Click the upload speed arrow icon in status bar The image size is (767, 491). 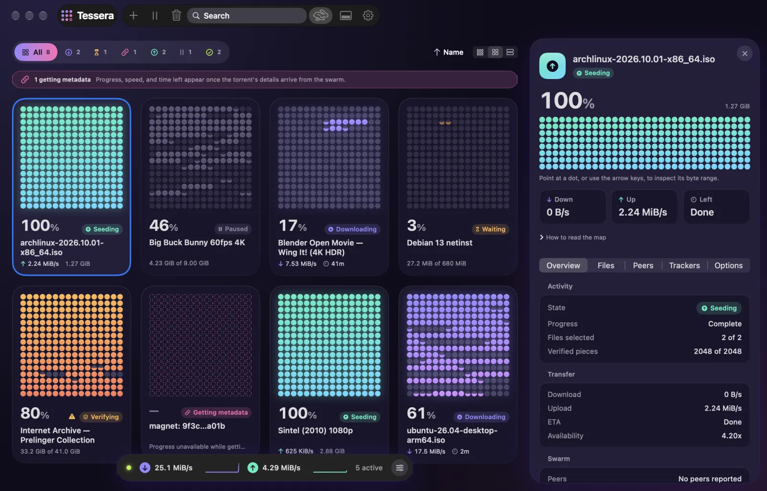pos(253,468)
